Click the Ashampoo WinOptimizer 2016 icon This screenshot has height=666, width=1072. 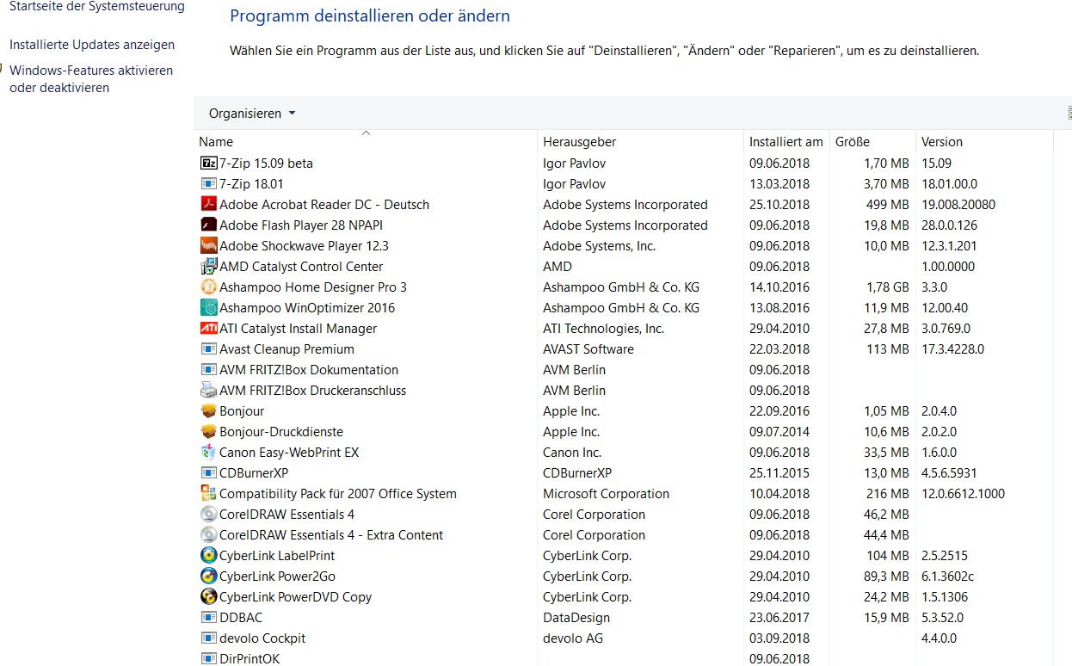[x=208, y=307]
